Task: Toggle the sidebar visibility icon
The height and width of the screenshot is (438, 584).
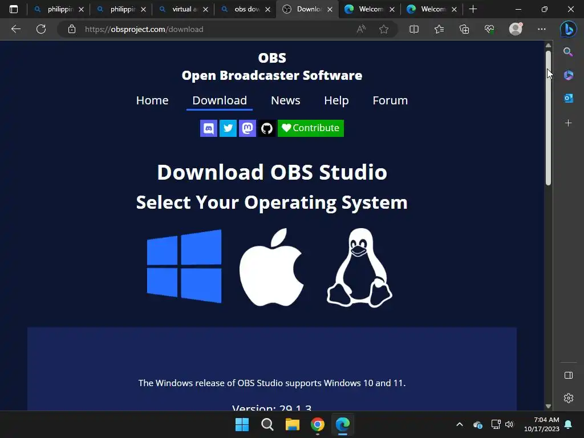Action: 569,375
